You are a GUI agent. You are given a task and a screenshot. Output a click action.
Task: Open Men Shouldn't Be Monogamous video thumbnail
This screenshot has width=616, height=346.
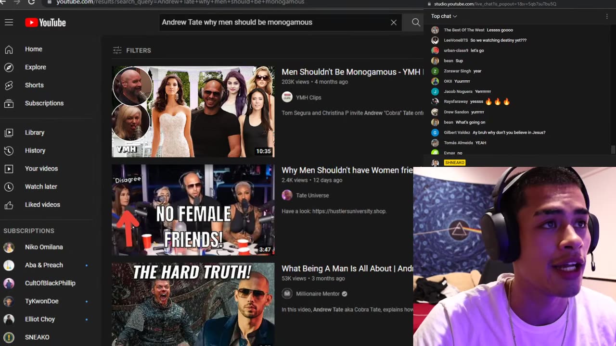[x=193, y=111]
